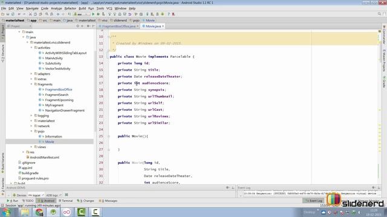Viewport: 387px width, 217px height.
Task: Expand the views package node
Action: tap(31, 147)
